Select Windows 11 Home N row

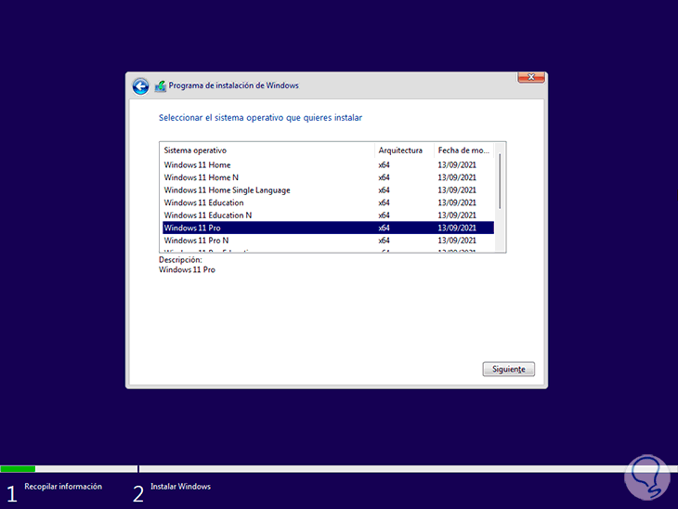tap(328, 177)
